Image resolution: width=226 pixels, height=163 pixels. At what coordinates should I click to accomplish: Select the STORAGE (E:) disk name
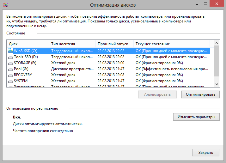click(x=25, y=63)
